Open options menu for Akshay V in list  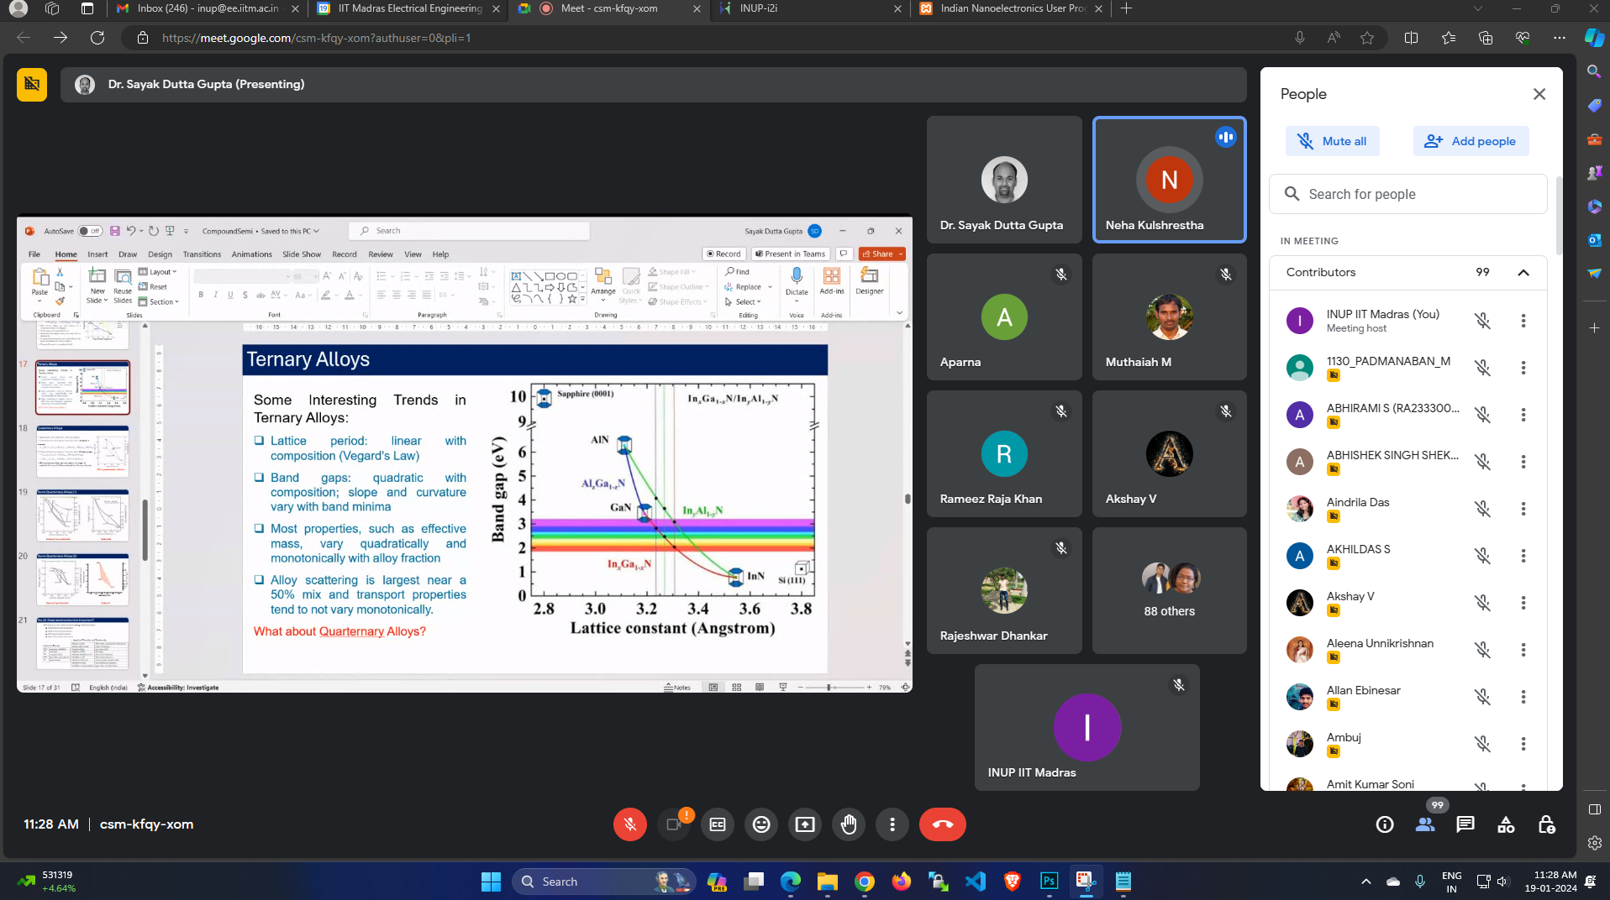(x=1523, y=603)
